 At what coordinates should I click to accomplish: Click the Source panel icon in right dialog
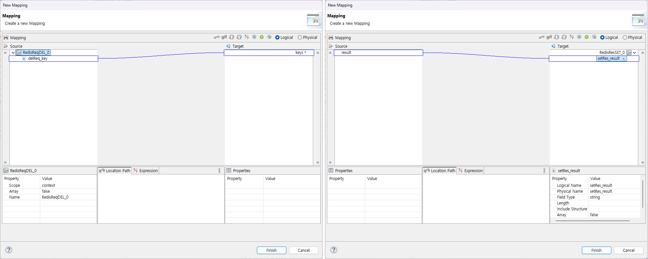(x=331, y=46)
